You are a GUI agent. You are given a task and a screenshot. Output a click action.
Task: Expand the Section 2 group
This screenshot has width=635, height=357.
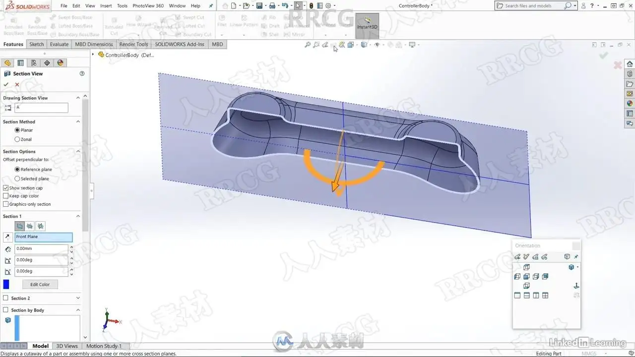pos(78,298)
